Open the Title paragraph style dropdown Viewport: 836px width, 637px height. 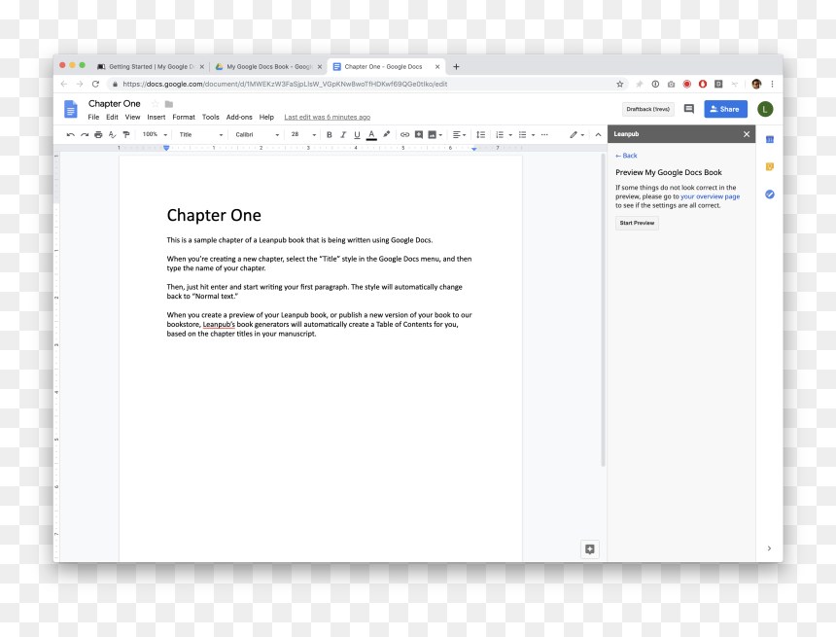click(x=200, y=135)
